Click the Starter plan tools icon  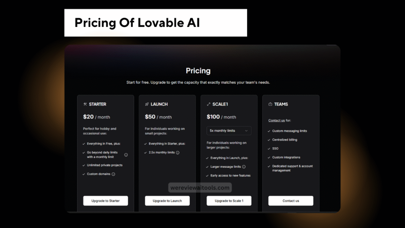tap(85, 104)
